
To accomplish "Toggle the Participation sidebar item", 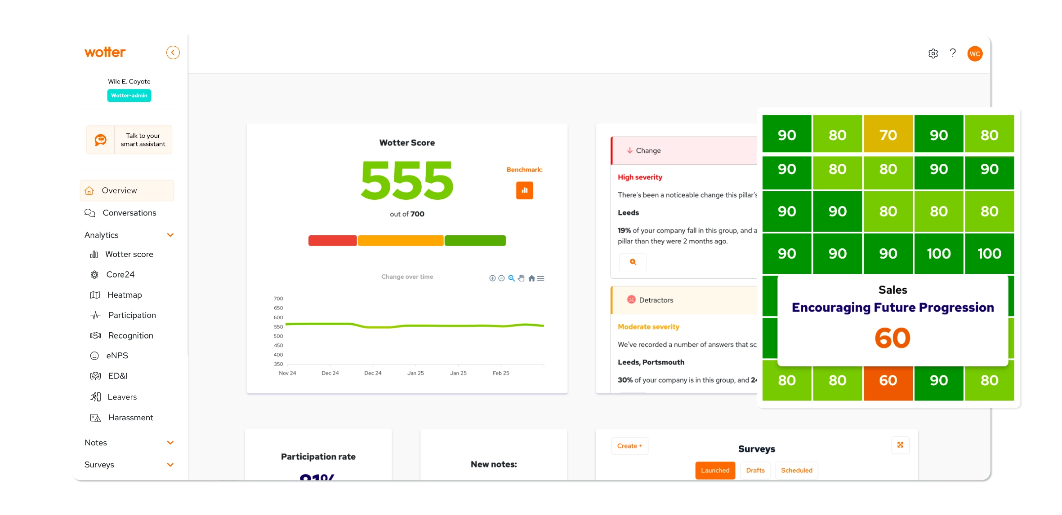I will (x=131, y=315).
